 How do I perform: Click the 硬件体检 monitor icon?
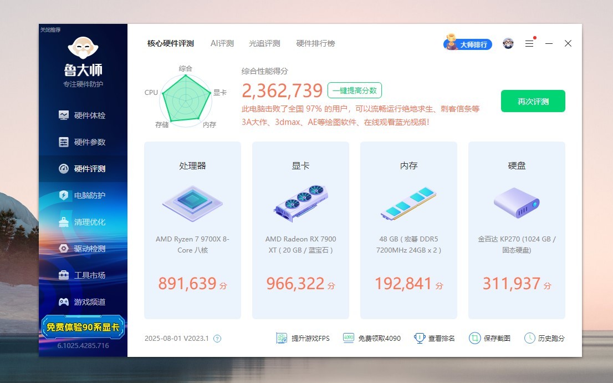(64, 115)
